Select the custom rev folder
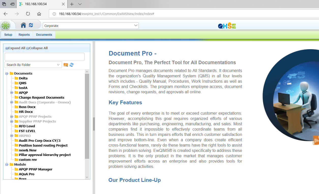Image resolution: width=319 pixels, height=194 pixels. point(28,160)
